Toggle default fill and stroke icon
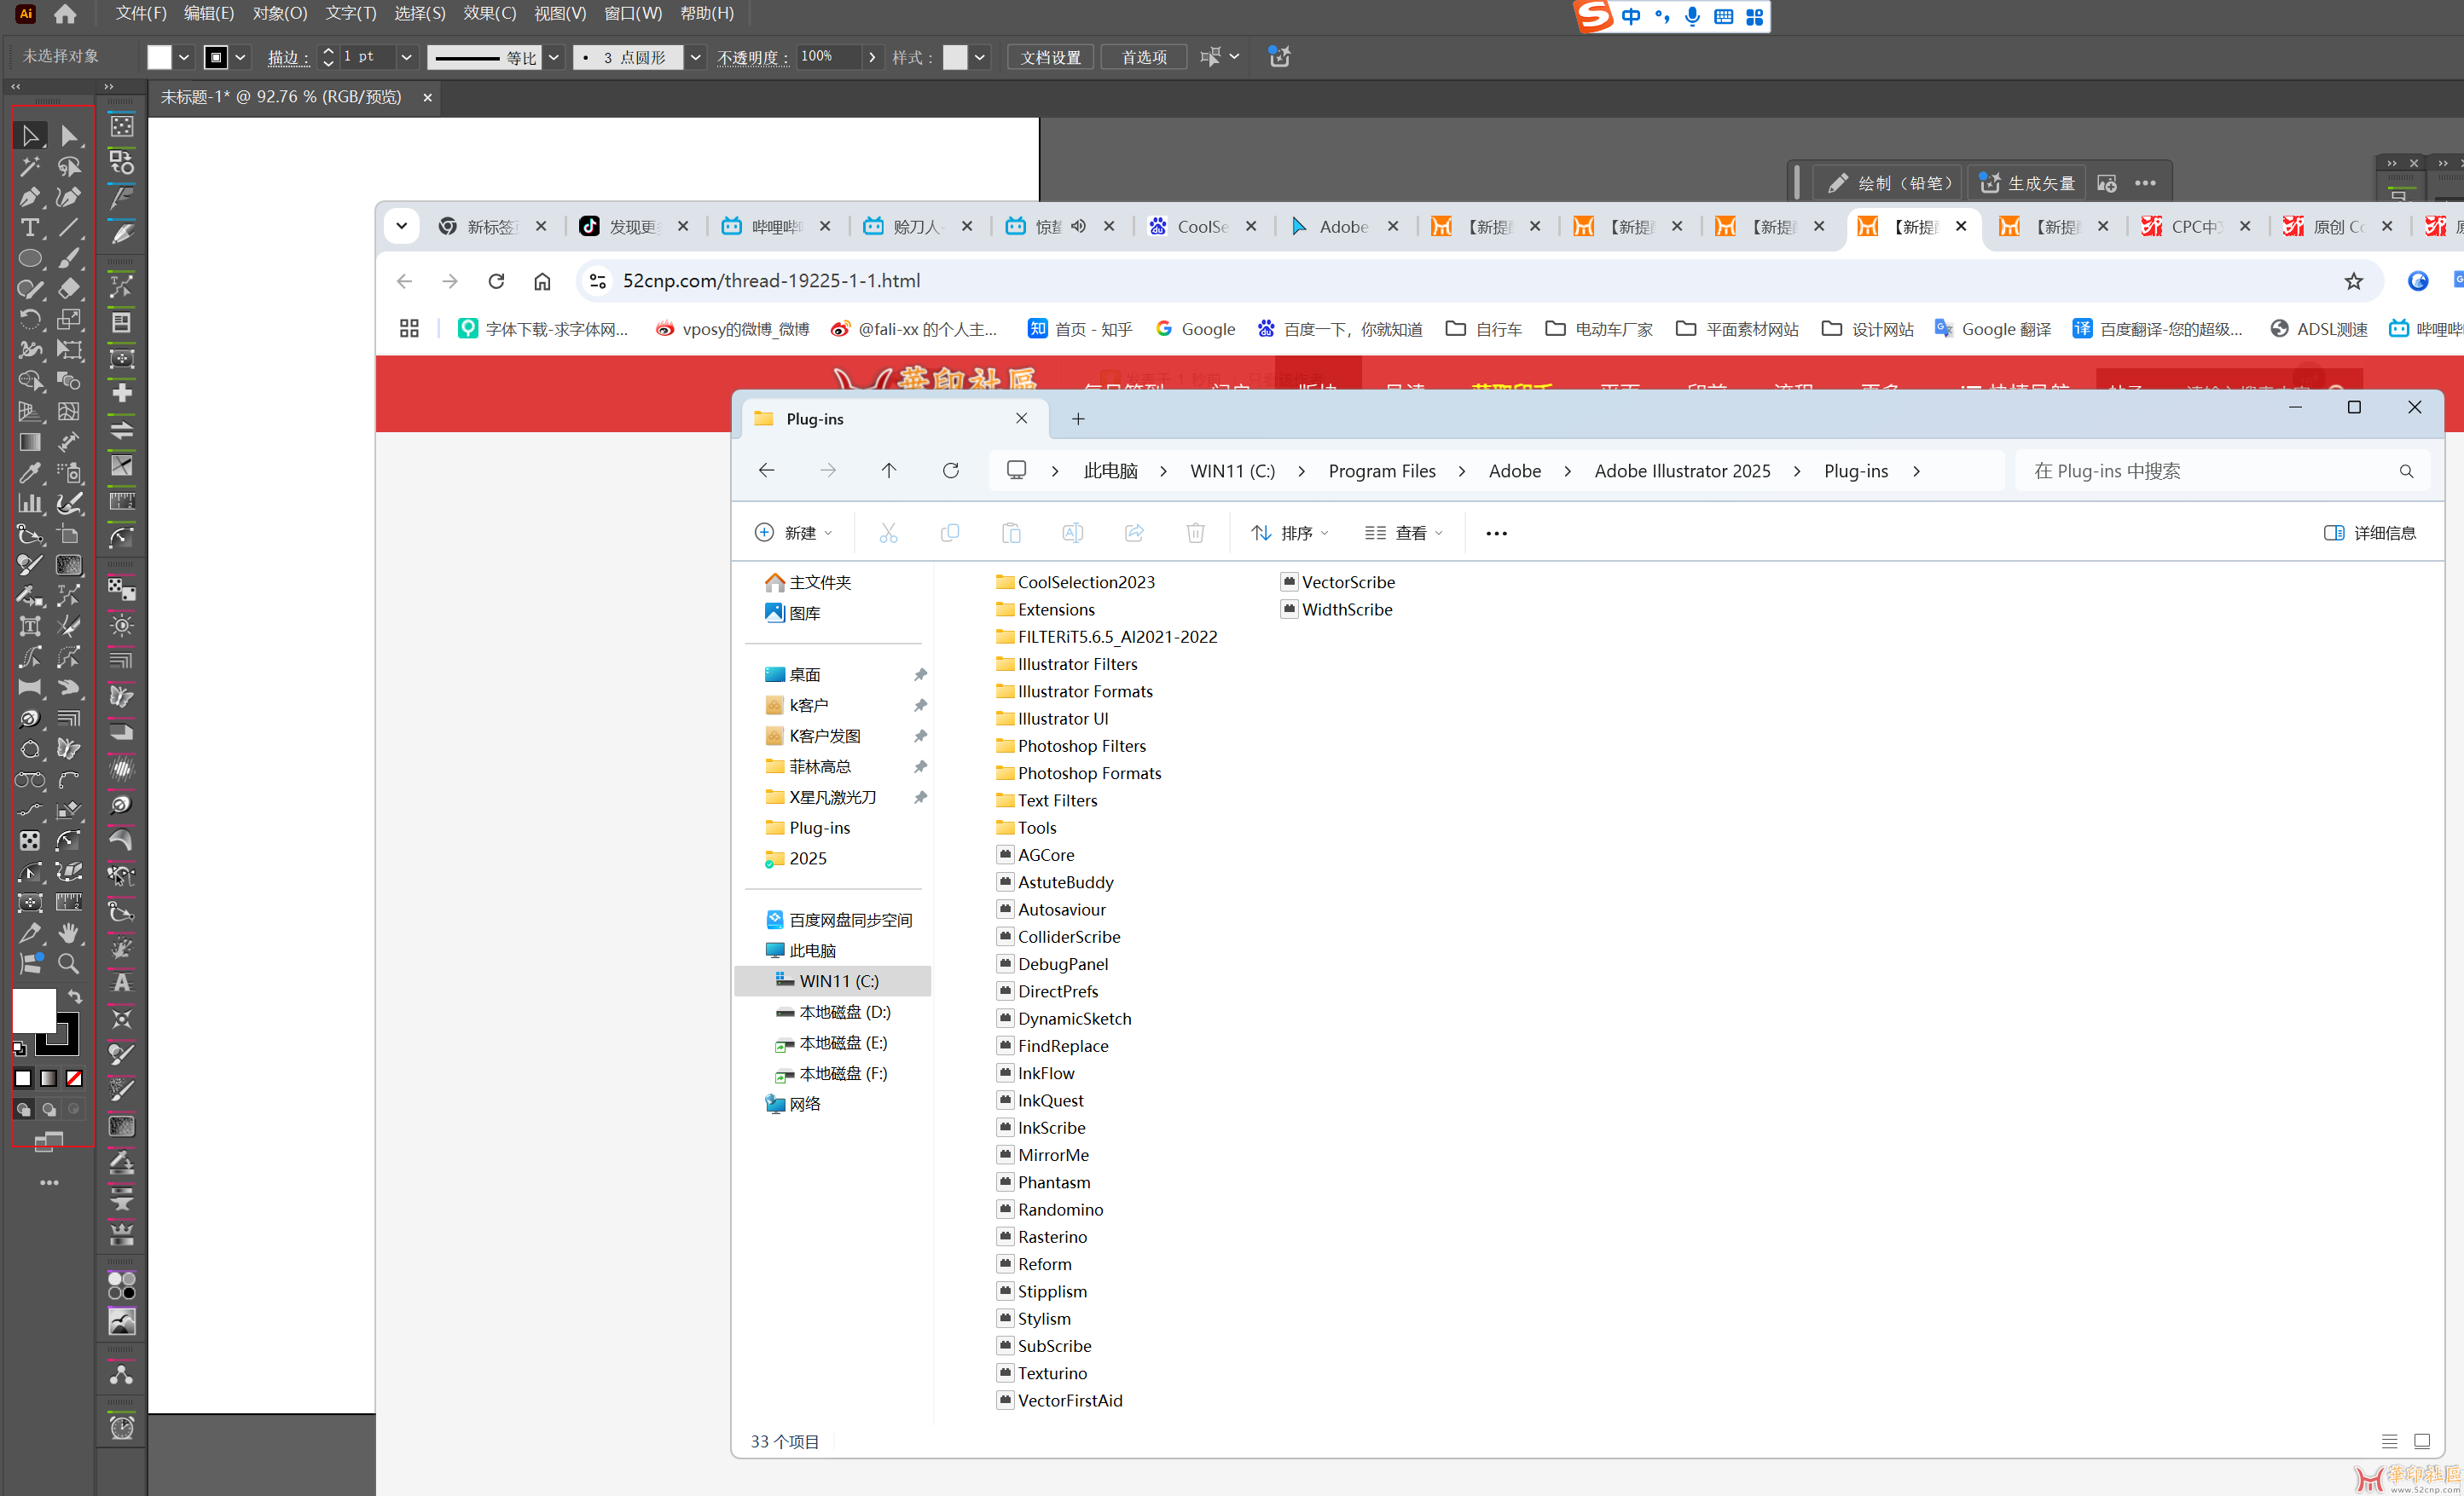The height and width of the screenshot is (1496, 2464). point(19,1048)
